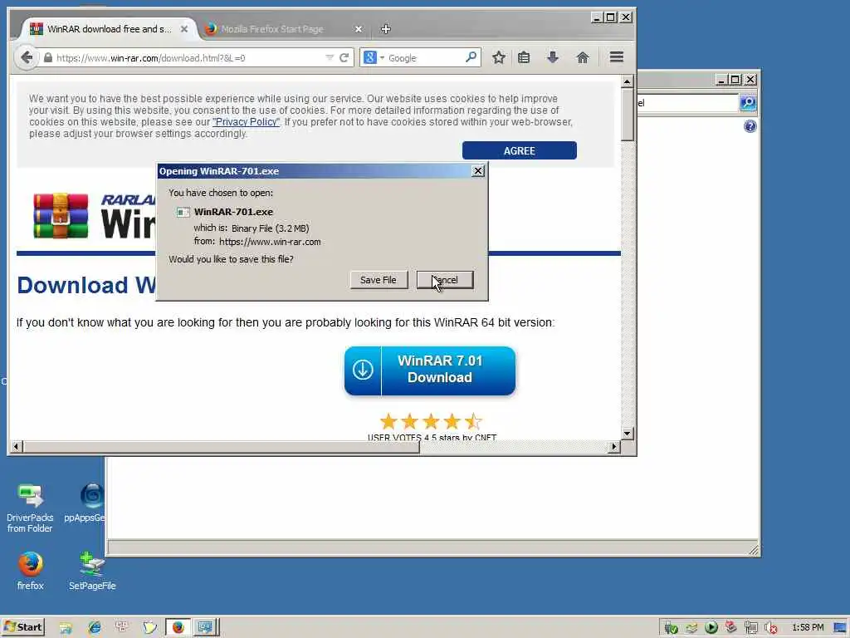This screenshot has width=850, height=638.
Task: Cancel the WinRAR-701.exe download dialog
Action: (445, 280)
